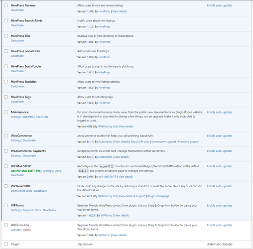253x249 pixels.
Task: View details of WooCommerce Payments
Action: 122,157
